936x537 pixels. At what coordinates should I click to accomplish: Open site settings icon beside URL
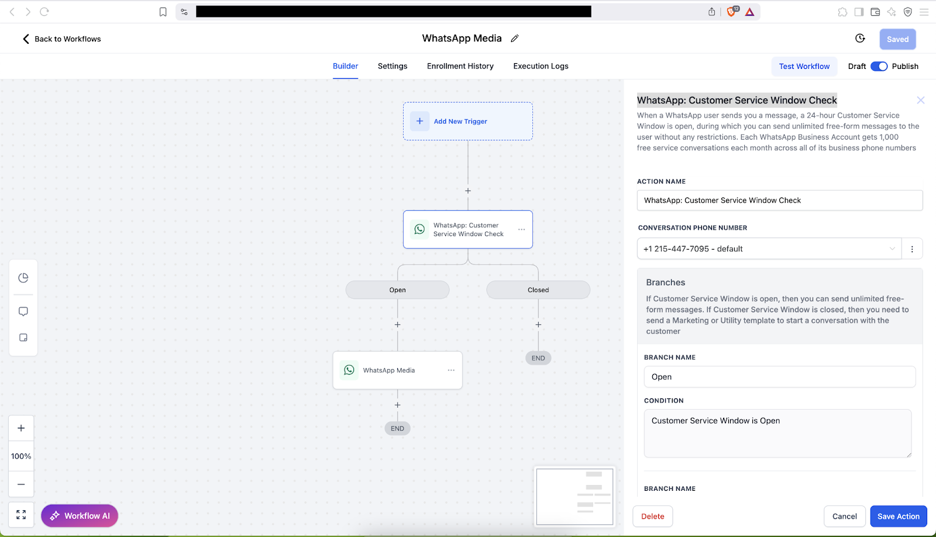pos(184,12)
